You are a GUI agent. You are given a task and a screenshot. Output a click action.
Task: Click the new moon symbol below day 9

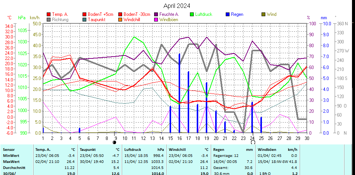coord(114,142)
